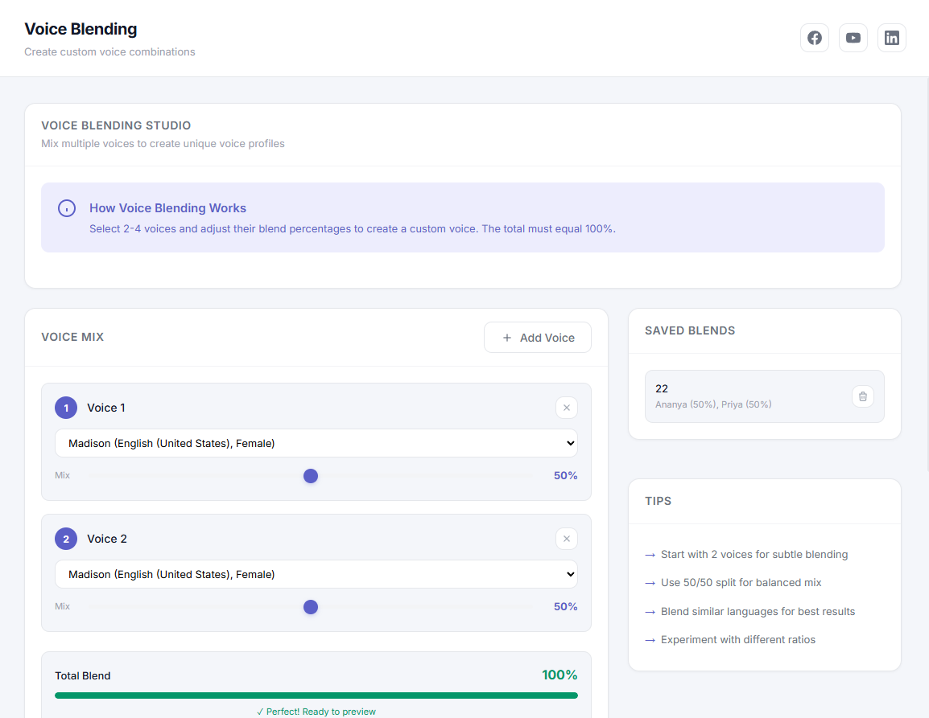Click the LinkedIn icon
This screenshot has width=929, height=718.
pos(891,37)
